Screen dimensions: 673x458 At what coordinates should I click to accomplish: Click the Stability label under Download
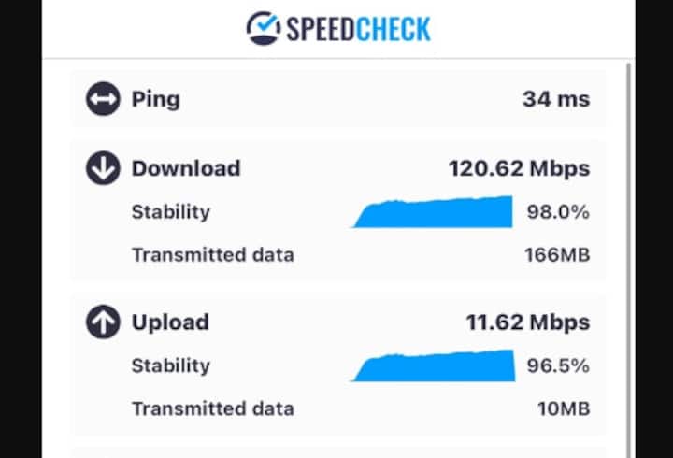(171, 212)
